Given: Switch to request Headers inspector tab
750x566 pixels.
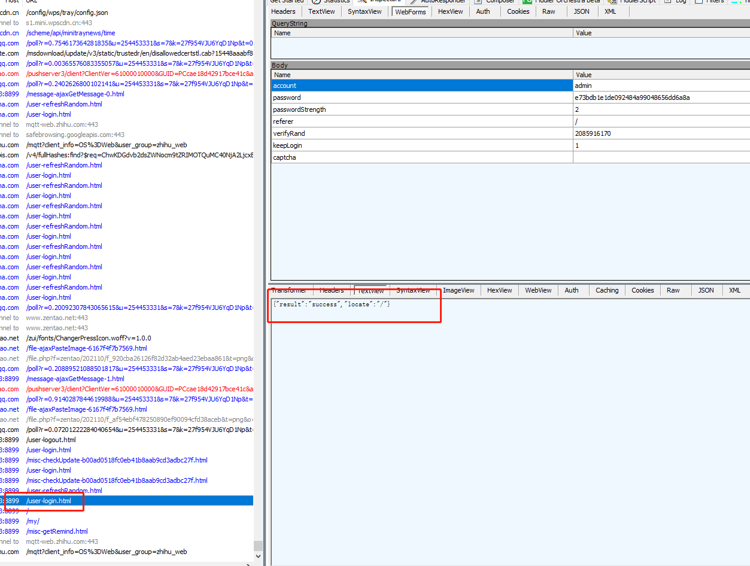Looking at the screenshot, I should [x=283, y=11].
